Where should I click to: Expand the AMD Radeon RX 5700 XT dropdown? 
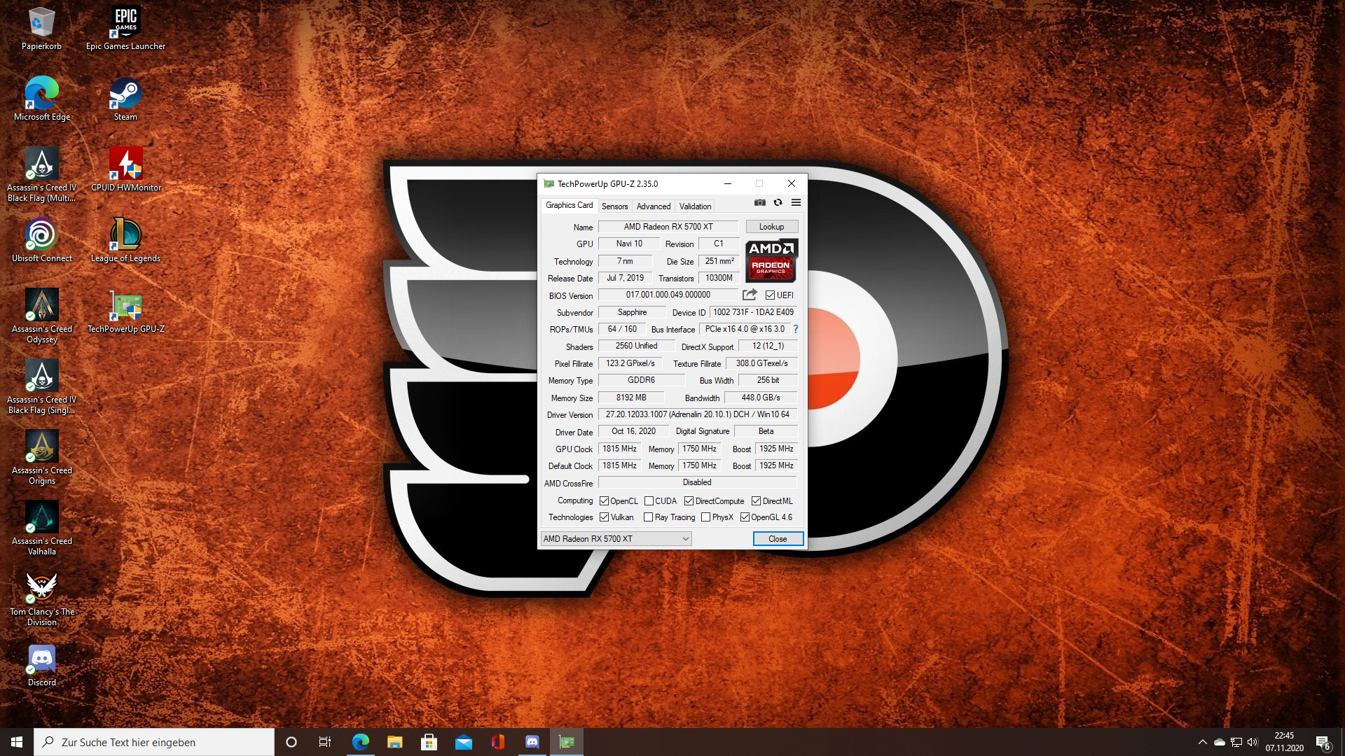pos(685,539)
